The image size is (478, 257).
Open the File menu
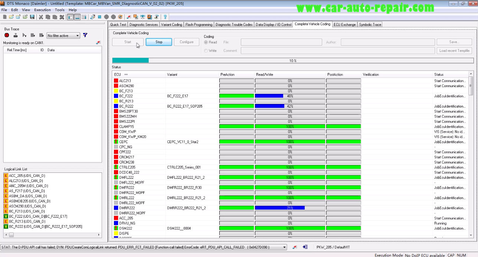(x=4, y=10)
